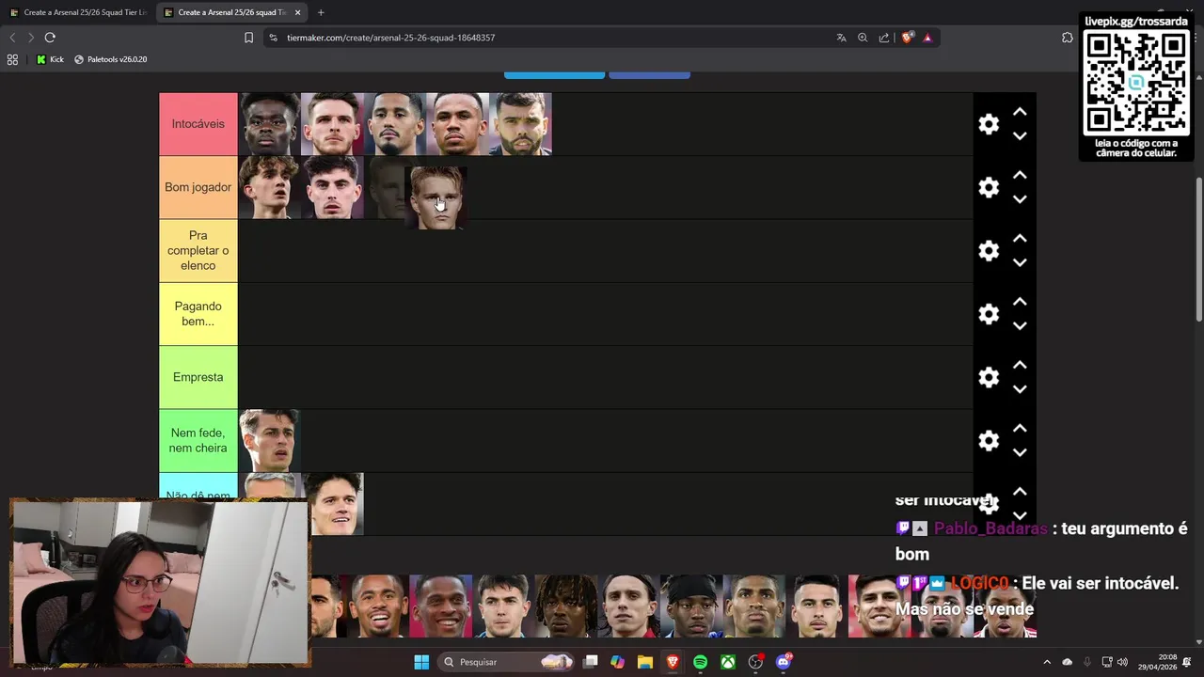This screenshot has width=1204, height=677.
Task: Share this page icon
Action: coord(884,38)
